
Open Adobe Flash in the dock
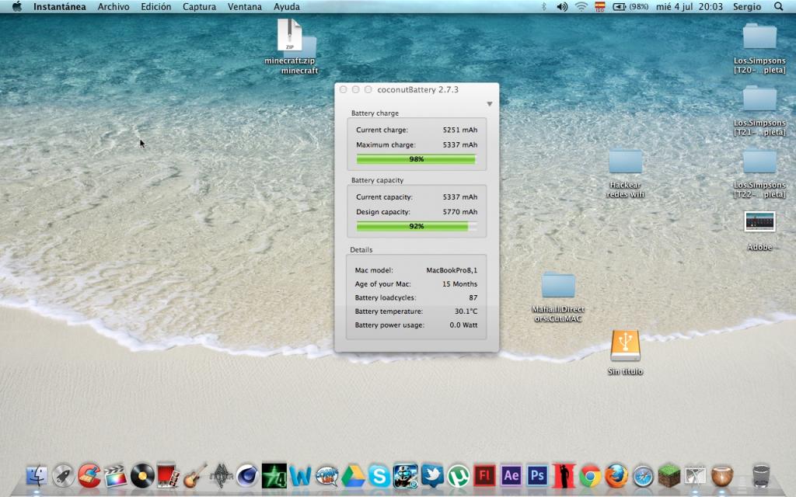[x=485, y=476]
